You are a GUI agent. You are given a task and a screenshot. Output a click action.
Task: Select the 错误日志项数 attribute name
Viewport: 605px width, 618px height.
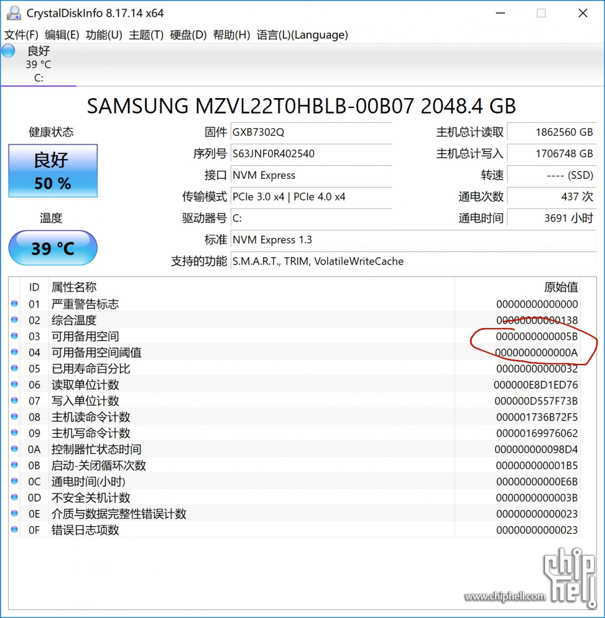85,530
